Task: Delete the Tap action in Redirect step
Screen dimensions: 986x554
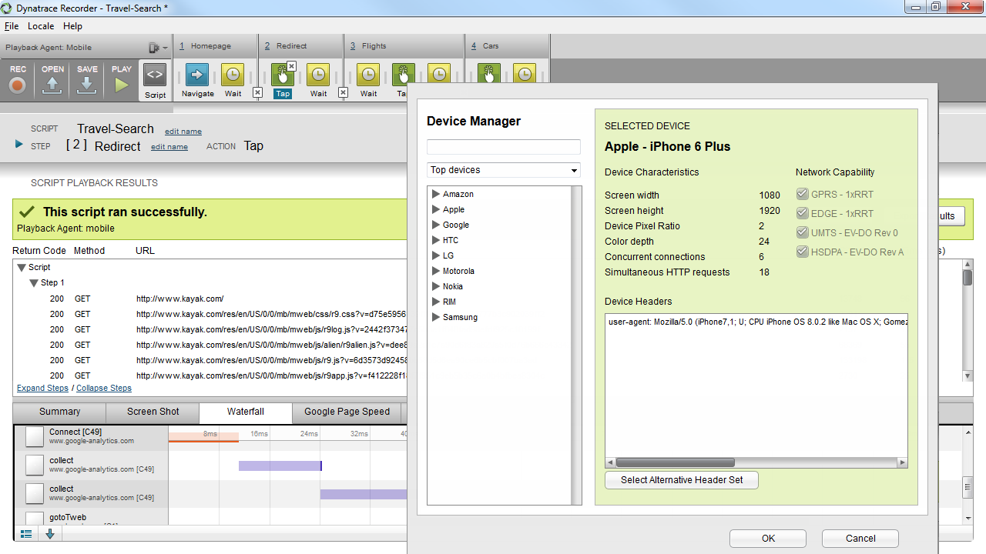Action: pos(292,66)
